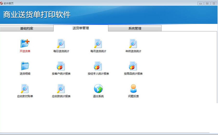This screenshot has width=218, height=135.
Task: Switch to the 基础档案 tab
Action: tap(27, 28)
